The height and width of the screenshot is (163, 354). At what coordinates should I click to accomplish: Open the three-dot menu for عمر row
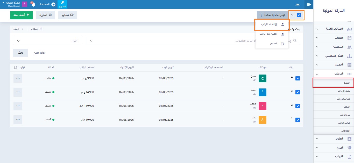point(18,120)
